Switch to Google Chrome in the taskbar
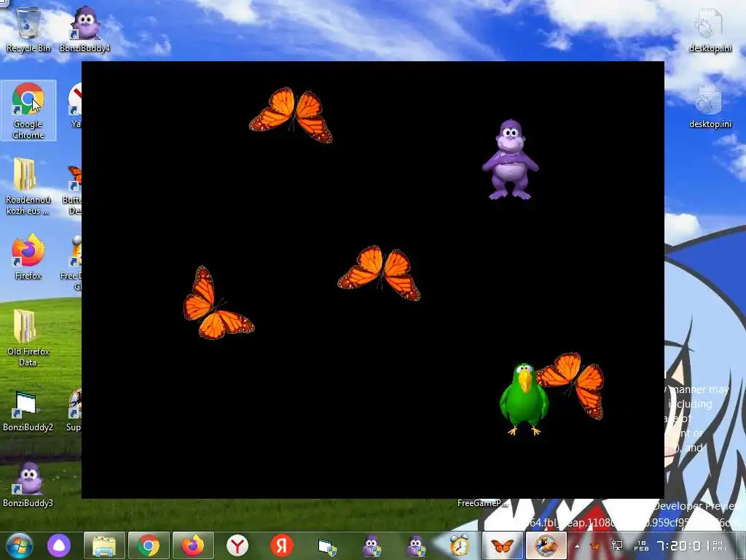 pyautogui.click(x=149, y=545)
